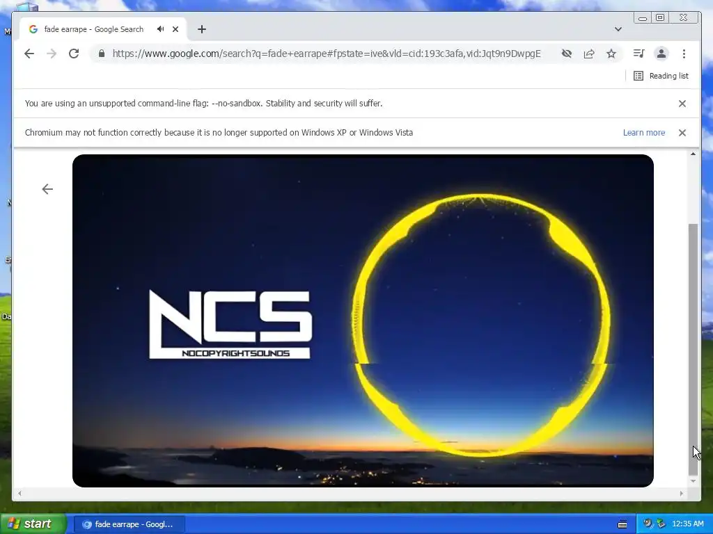Share this page via the share icon
This screenshot has height=534, width=713.
589,54
